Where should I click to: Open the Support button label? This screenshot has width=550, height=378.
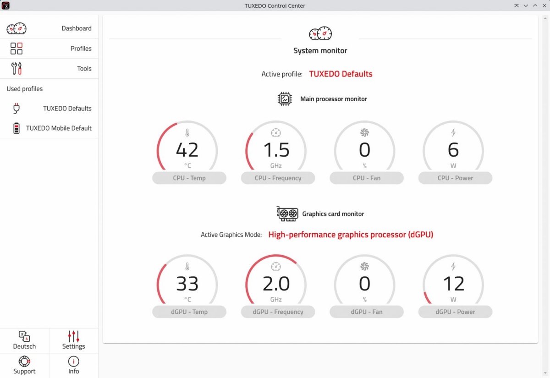pyautogui.click(x=24, y=372)
